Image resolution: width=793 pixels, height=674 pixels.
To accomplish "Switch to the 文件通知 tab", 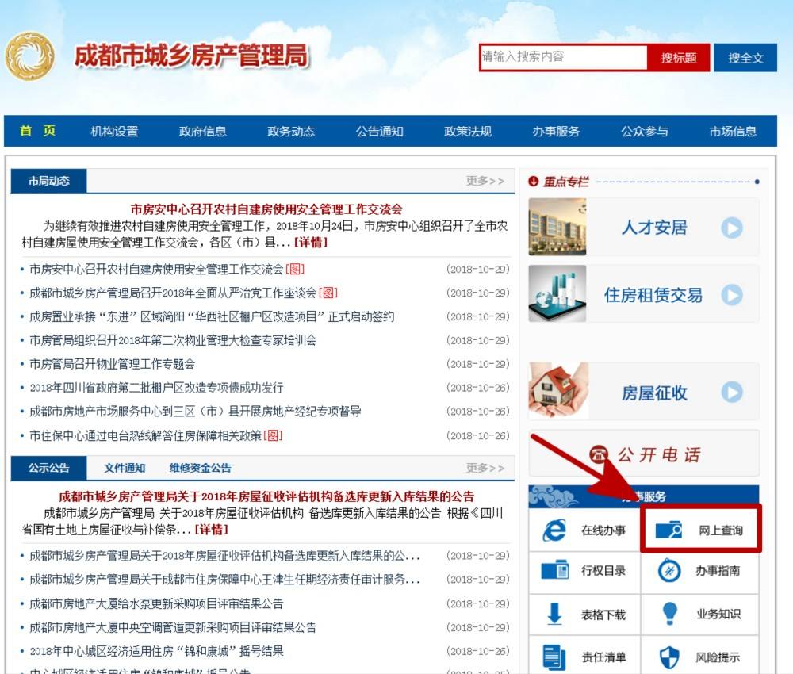I will coord(125,468).
